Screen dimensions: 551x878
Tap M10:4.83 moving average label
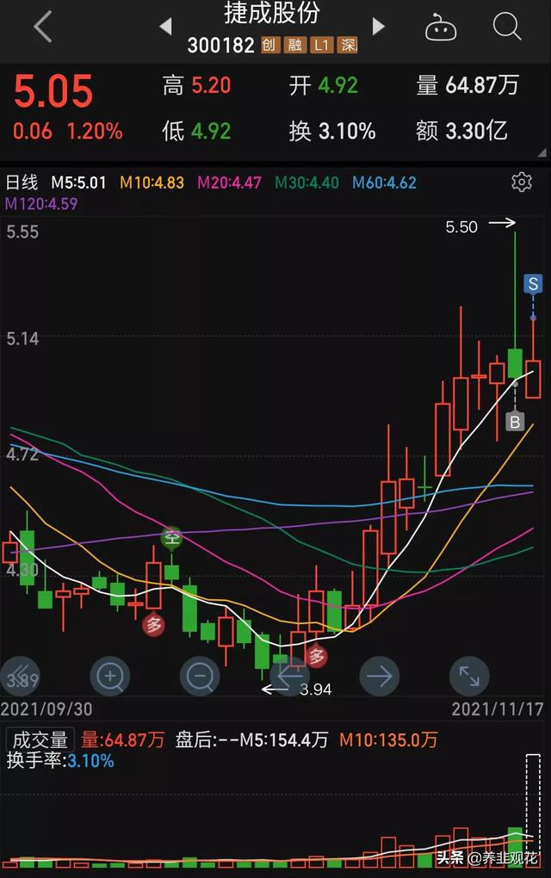(x=152, y=182)
